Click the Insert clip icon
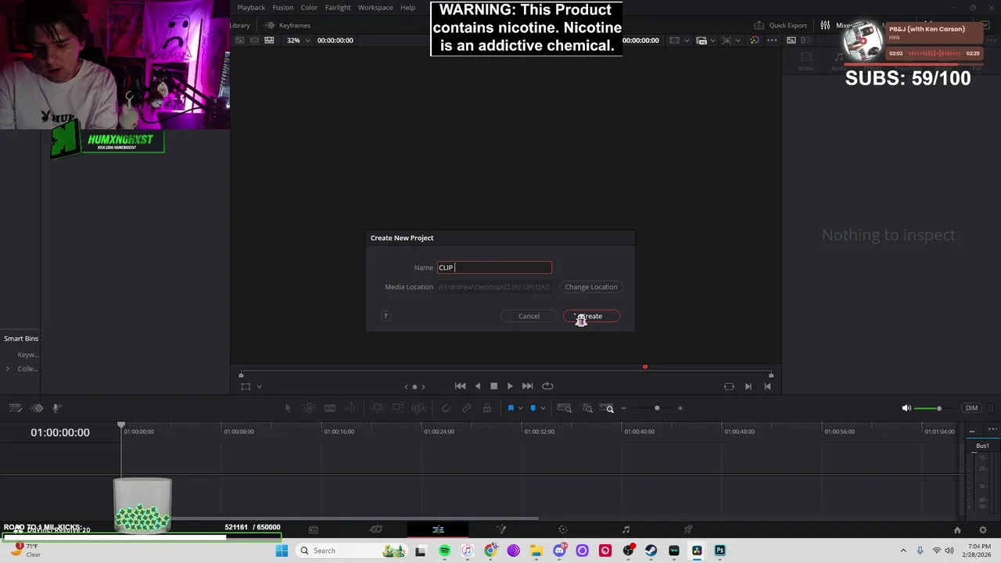Image resolution: width=1001 pixels, height=563 pixels. click(x=377, y=408)
